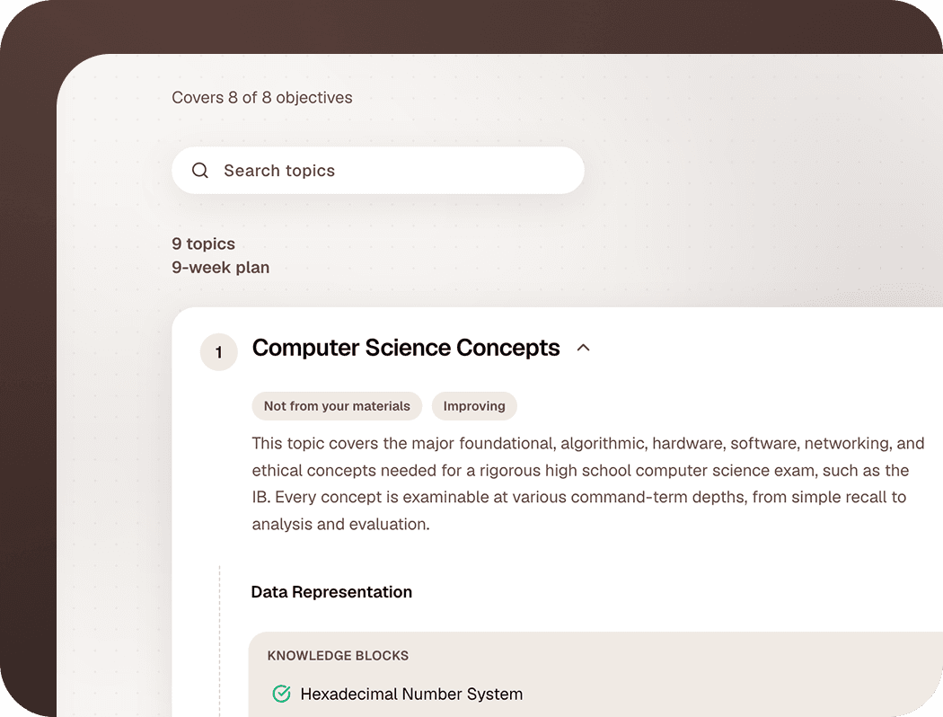Click the KNOWLEDGE BLOCKS section label
Image resolution: width=943 pixels, height=717 pixels.
[338, 656]
